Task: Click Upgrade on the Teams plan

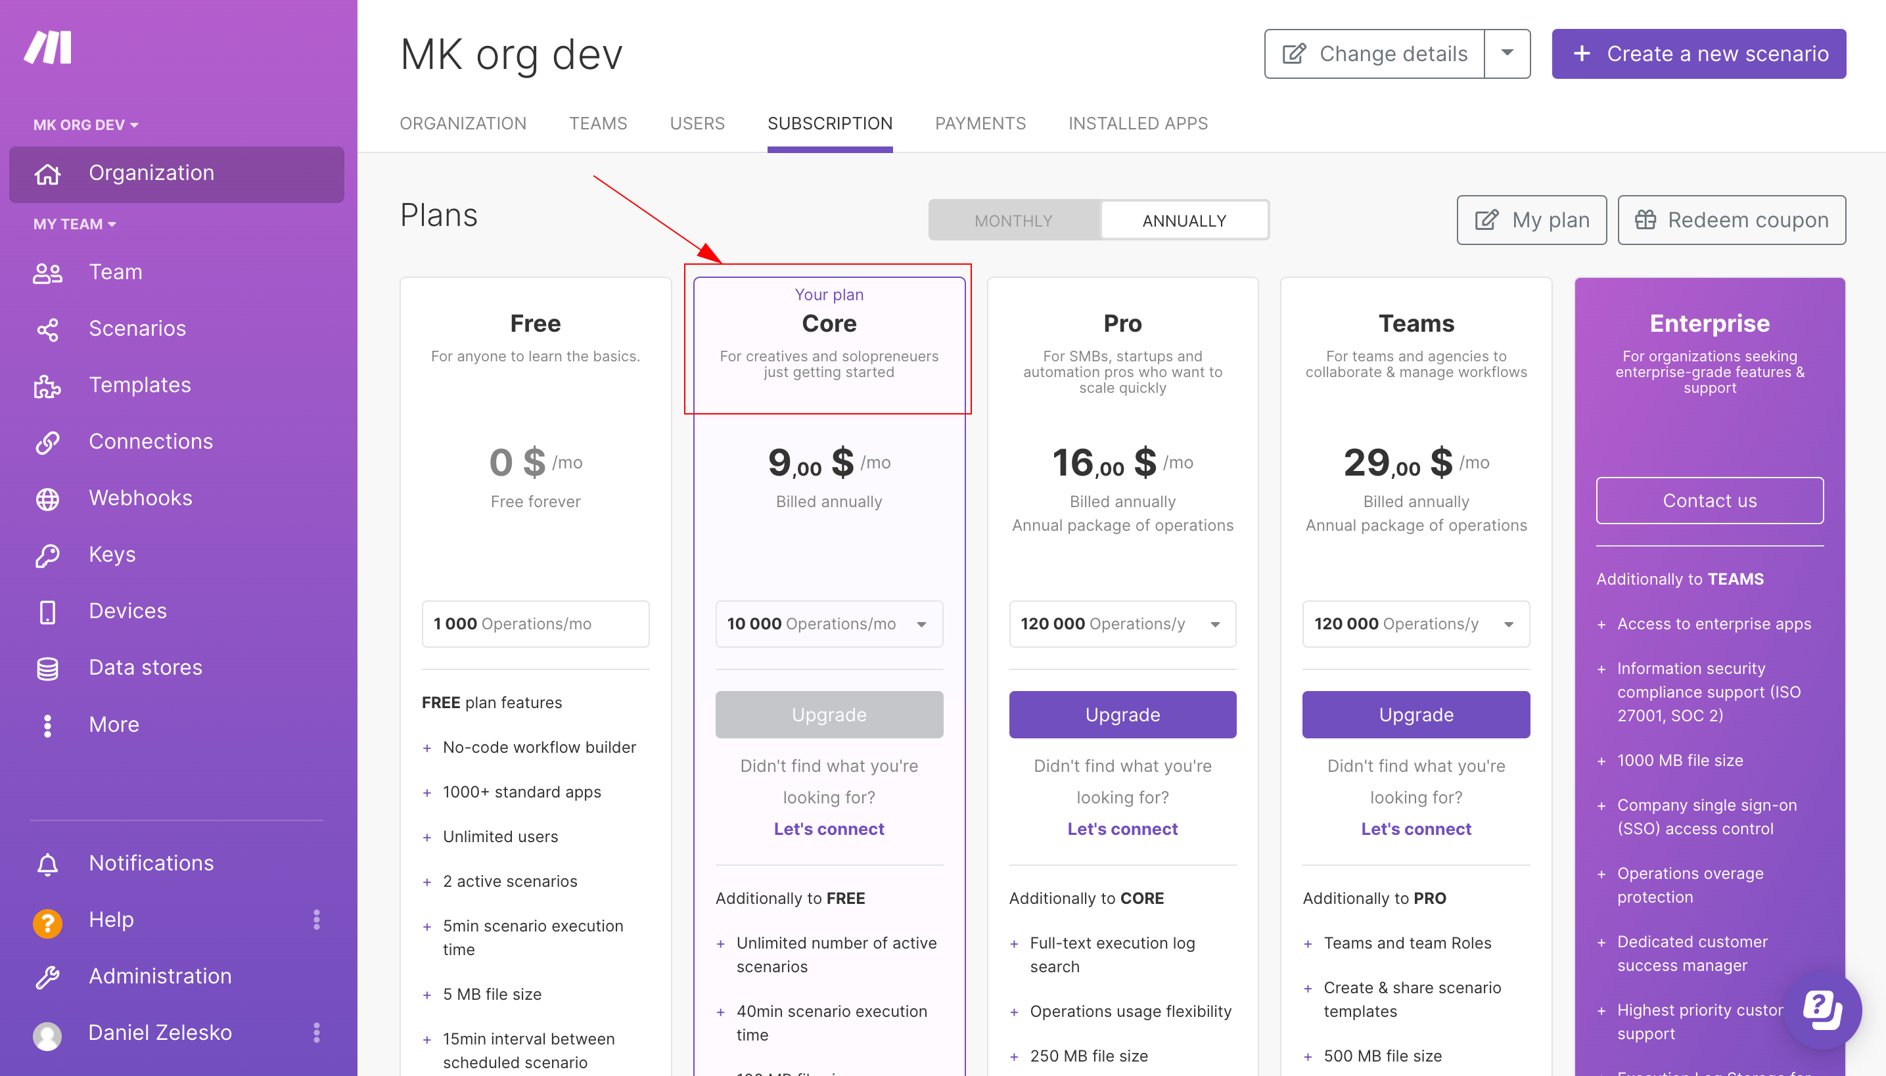Action: (x=1415, y=715)
